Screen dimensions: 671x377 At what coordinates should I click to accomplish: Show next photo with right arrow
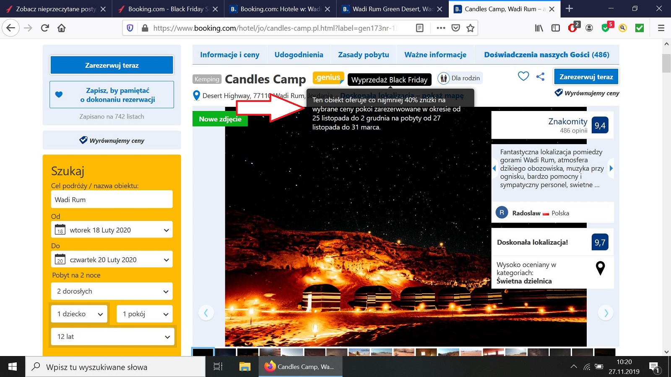coord(606,313)
